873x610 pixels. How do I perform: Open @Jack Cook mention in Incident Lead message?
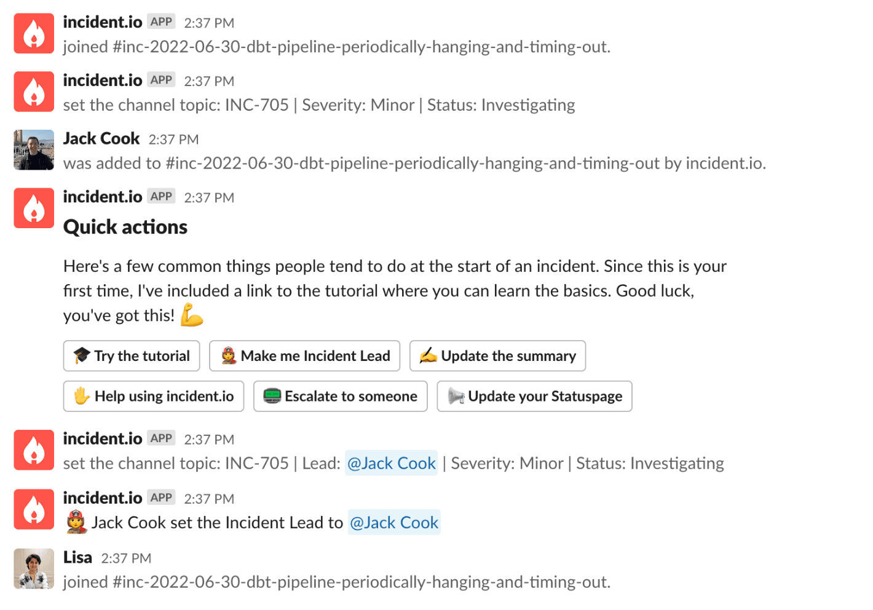394,523
